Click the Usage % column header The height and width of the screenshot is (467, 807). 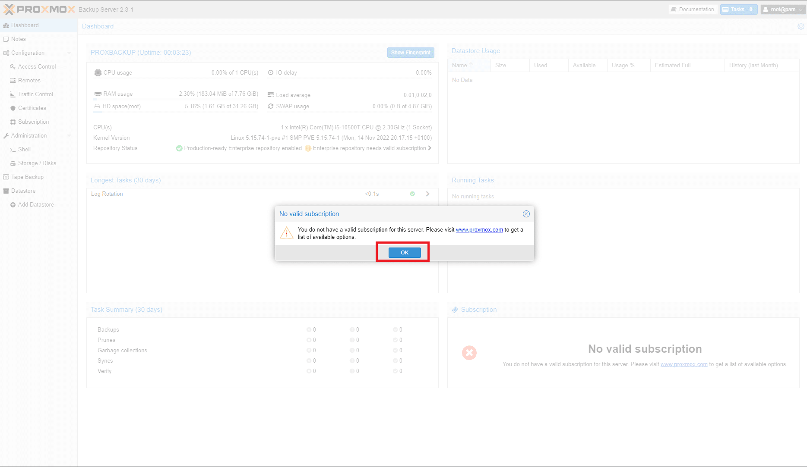click(x=629, y=66)
